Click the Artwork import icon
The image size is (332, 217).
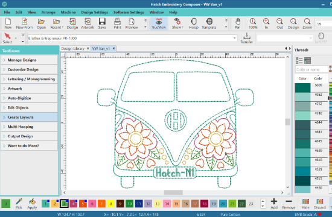point(88,24)
